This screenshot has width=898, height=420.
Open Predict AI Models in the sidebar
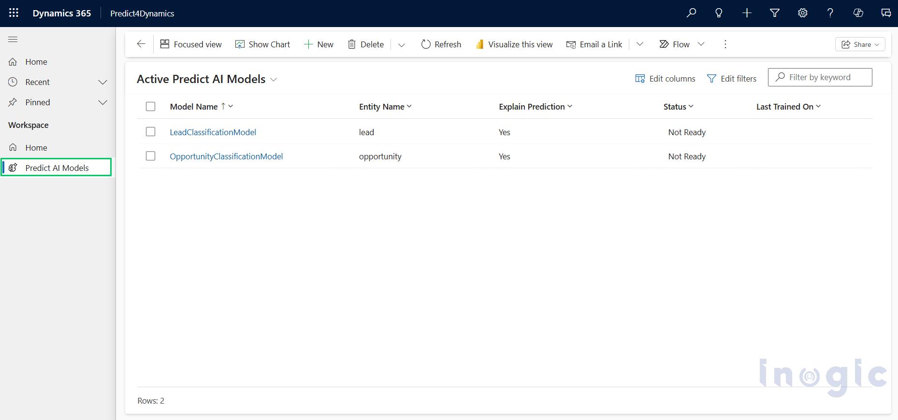[x=57, y=168]
